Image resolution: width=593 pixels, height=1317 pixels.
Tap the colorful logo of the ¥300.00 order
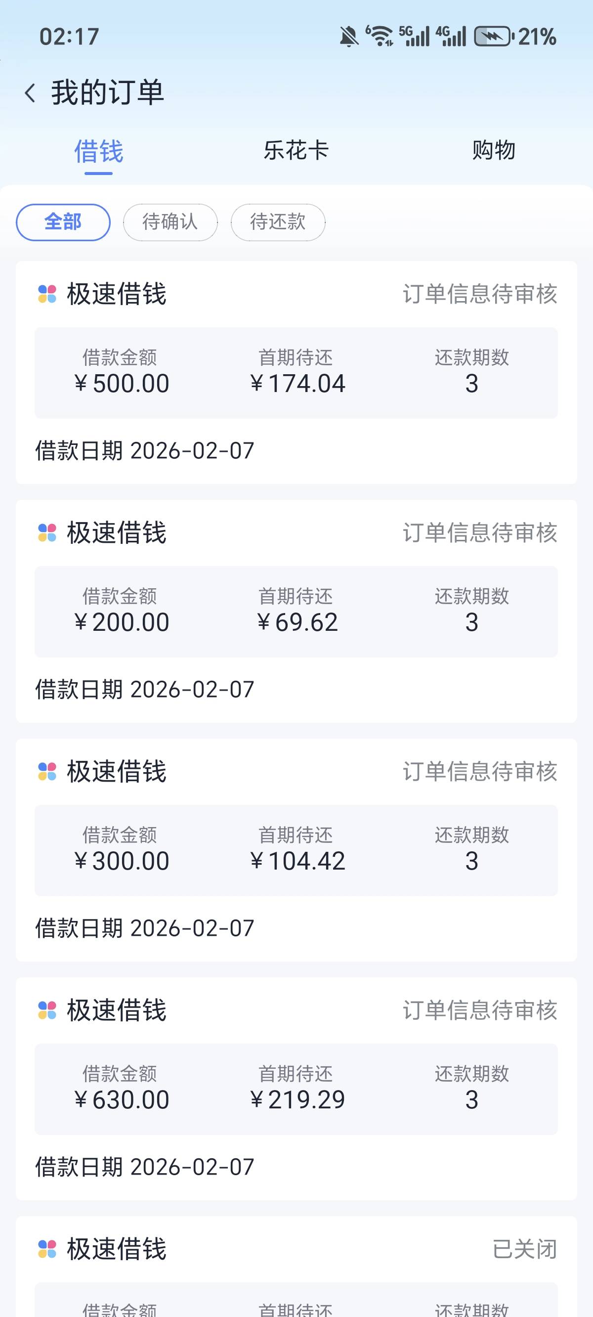point(47,772)
